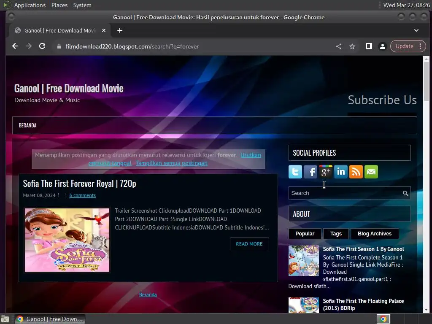The height and width of the screenshot is (324, 432).
Task: Go back to previous page
Action: click(x=15, y=46)
